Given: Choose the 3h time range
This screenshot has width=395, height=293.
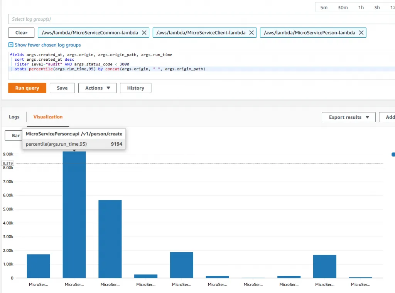Looking at the screenshot, I should click(x=377, y=8).
